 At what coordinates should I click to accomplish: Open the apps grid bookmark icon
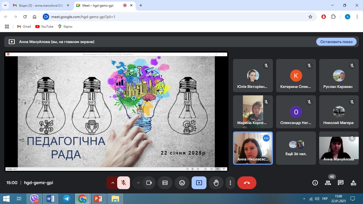[x=7, y=27]
